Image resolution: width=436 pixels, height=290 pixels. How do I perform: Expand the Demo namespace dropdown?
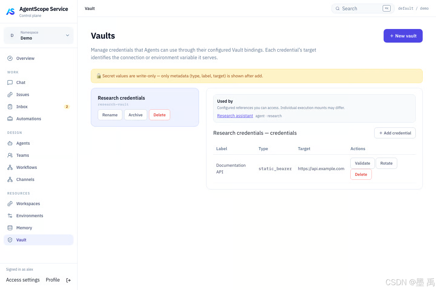click(38, 35)
